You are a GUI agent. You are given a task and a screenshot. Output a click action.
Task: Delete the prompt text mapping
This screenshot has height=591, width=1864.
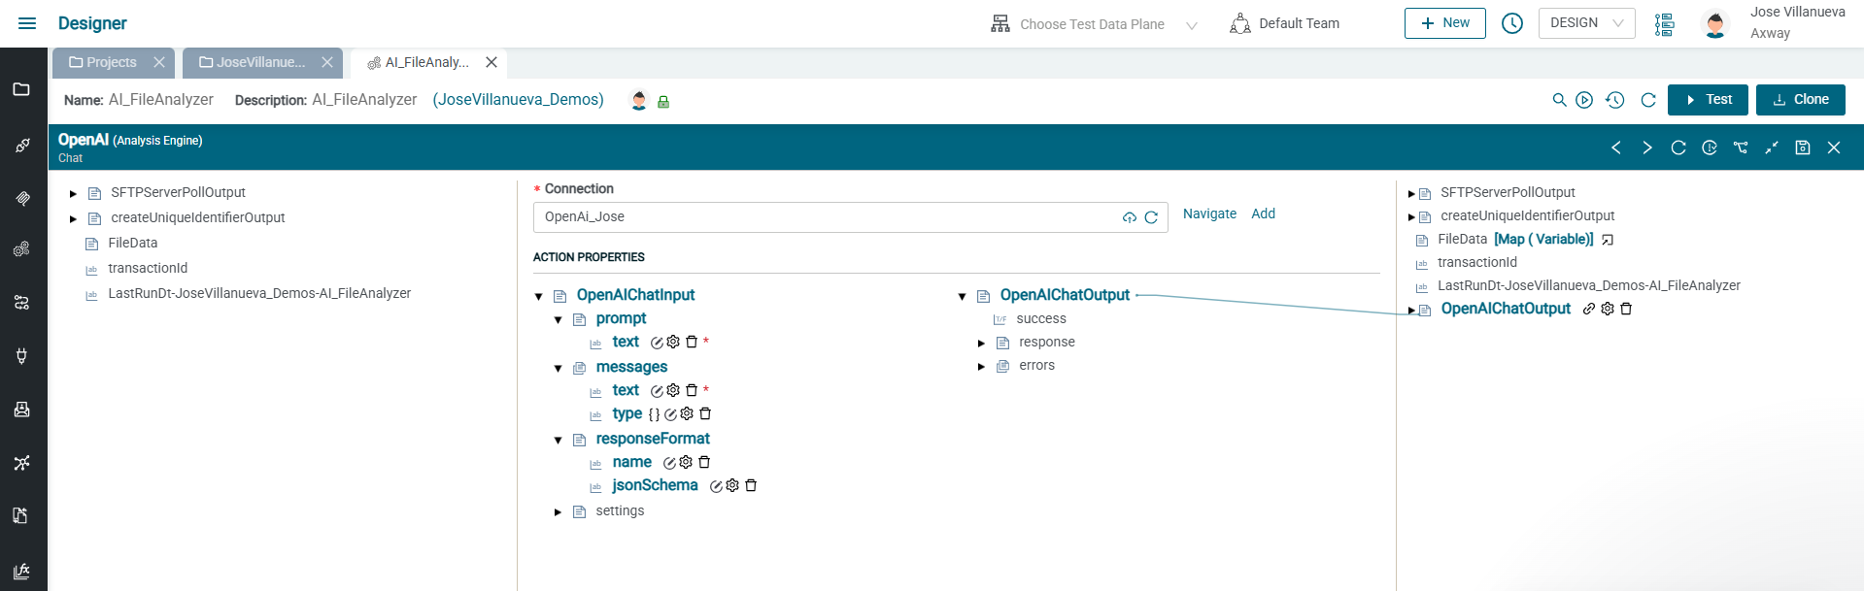tap(692, 342)
